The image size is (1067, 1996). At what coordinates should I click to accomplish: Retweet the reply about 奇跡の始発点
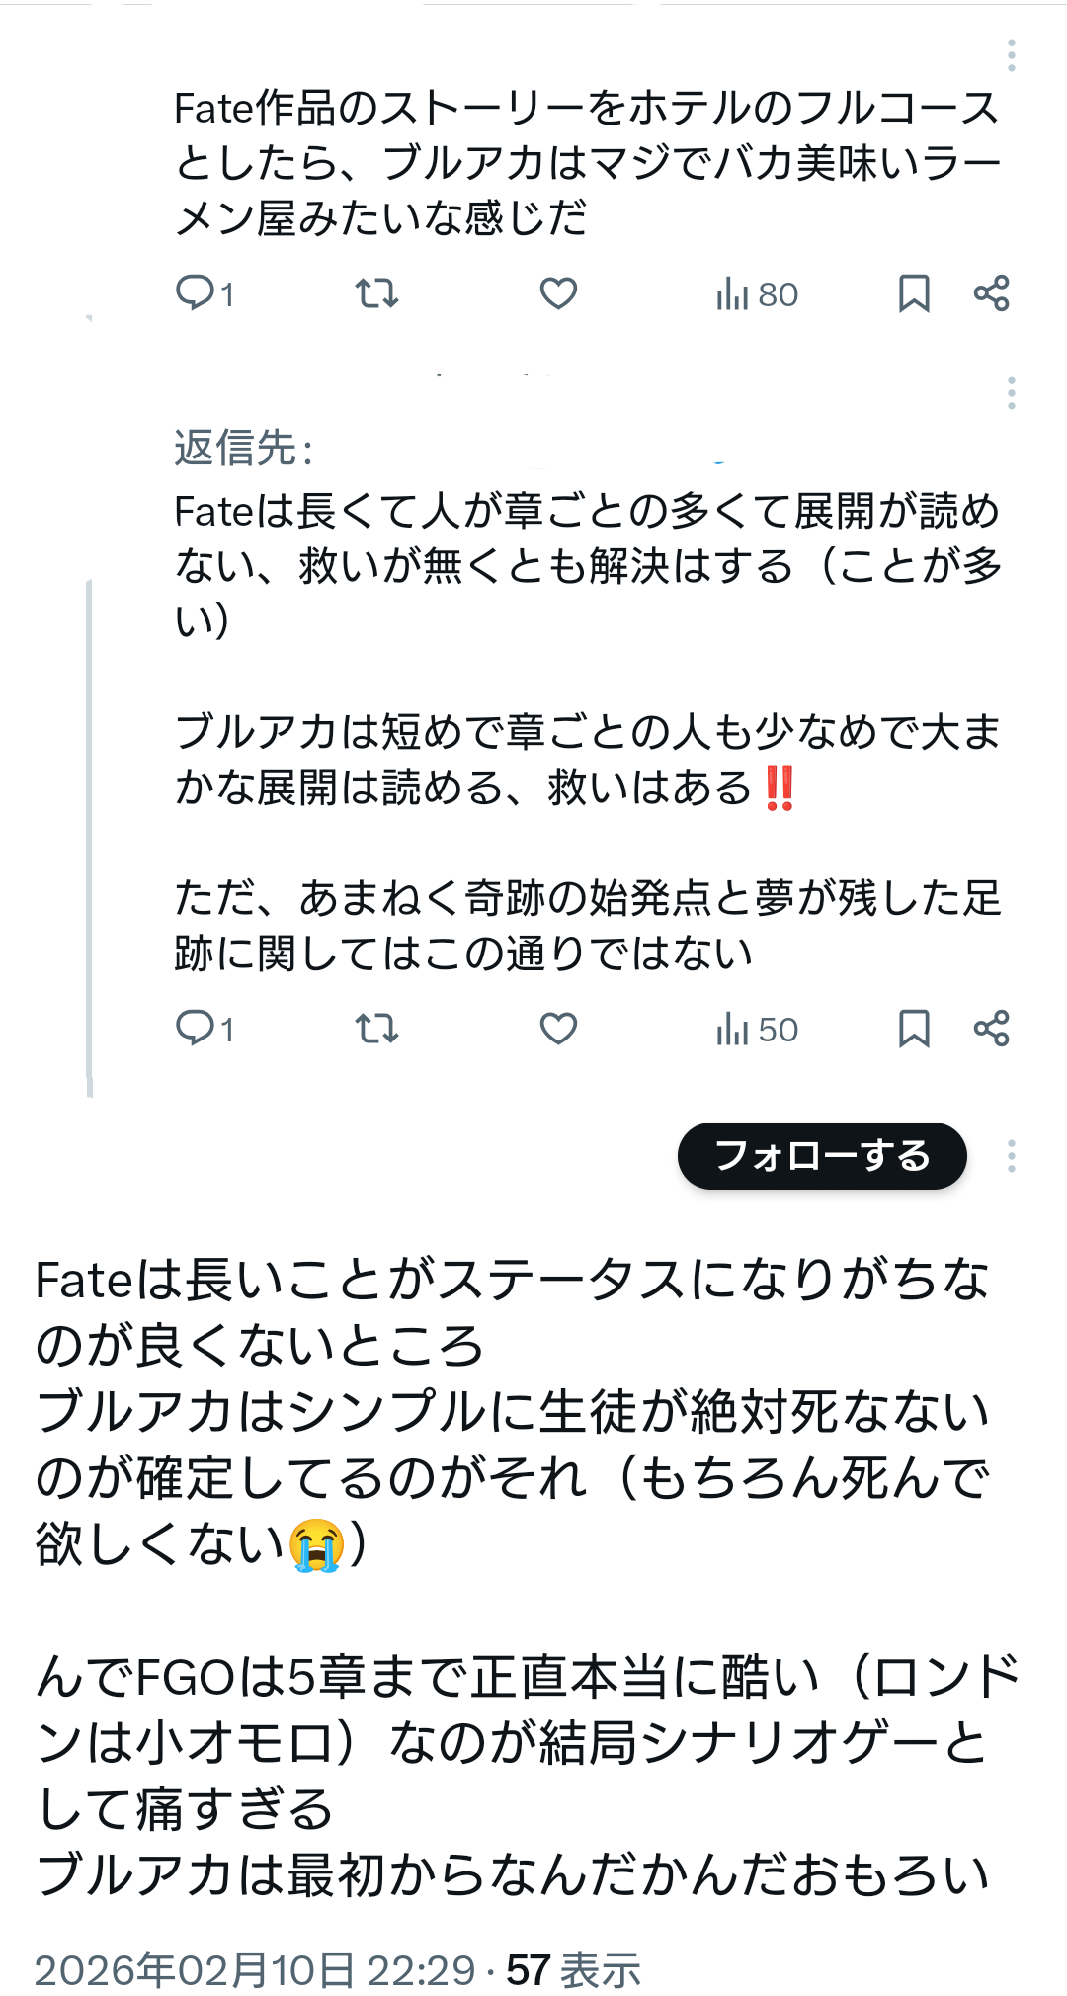point(376,1029)
